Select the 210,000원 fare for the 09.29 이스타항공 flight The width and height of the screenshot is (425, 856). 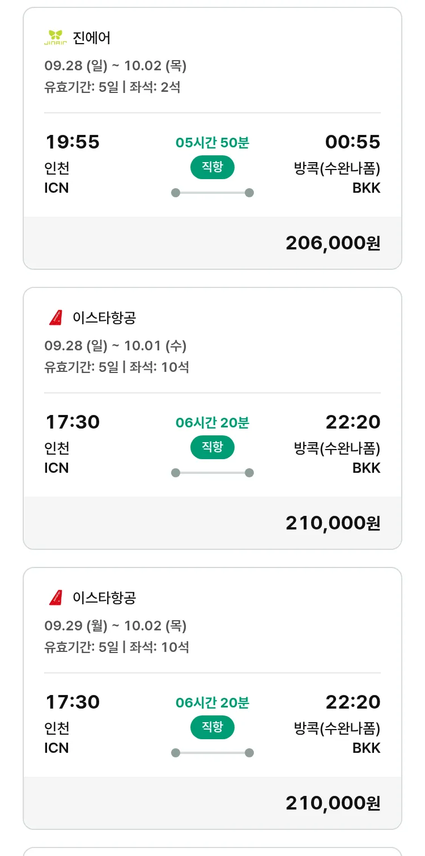[x=333, y=803]
